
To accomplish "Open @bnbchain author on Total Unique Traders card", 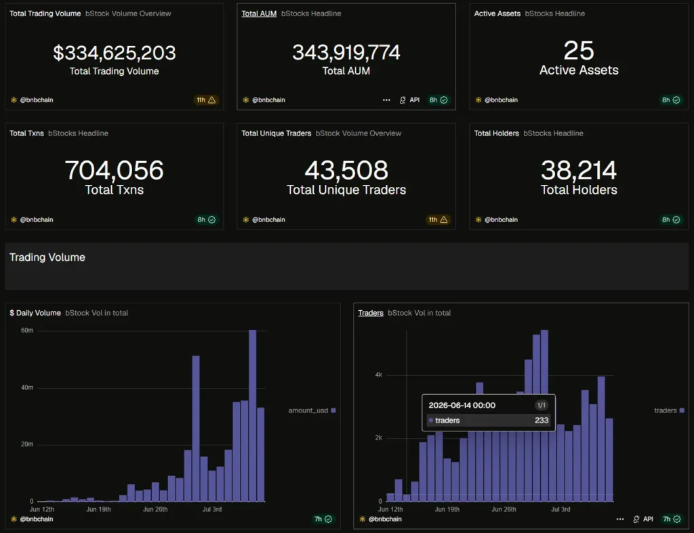I will [264, 219].
